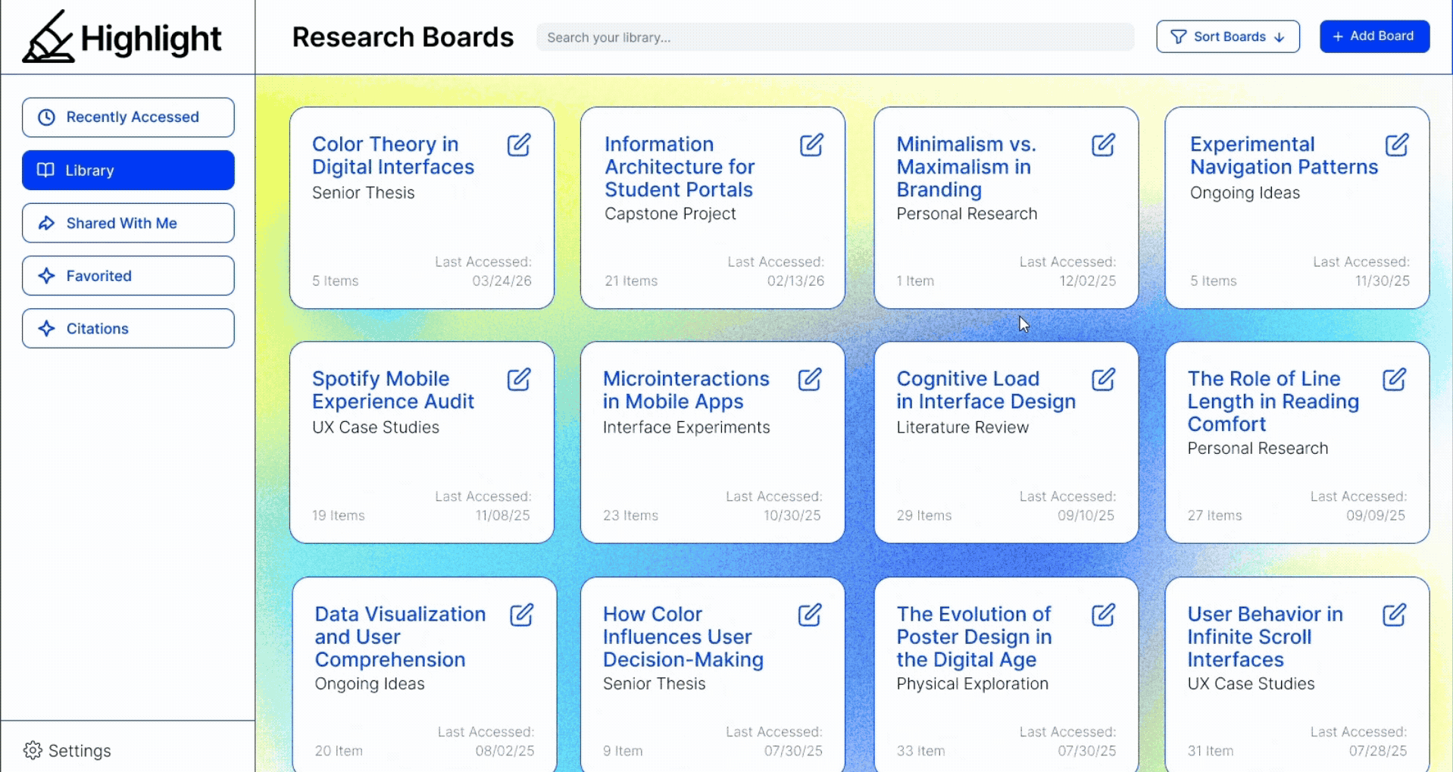
Task: Click the Search your library field
Action: tap(835, 37)
